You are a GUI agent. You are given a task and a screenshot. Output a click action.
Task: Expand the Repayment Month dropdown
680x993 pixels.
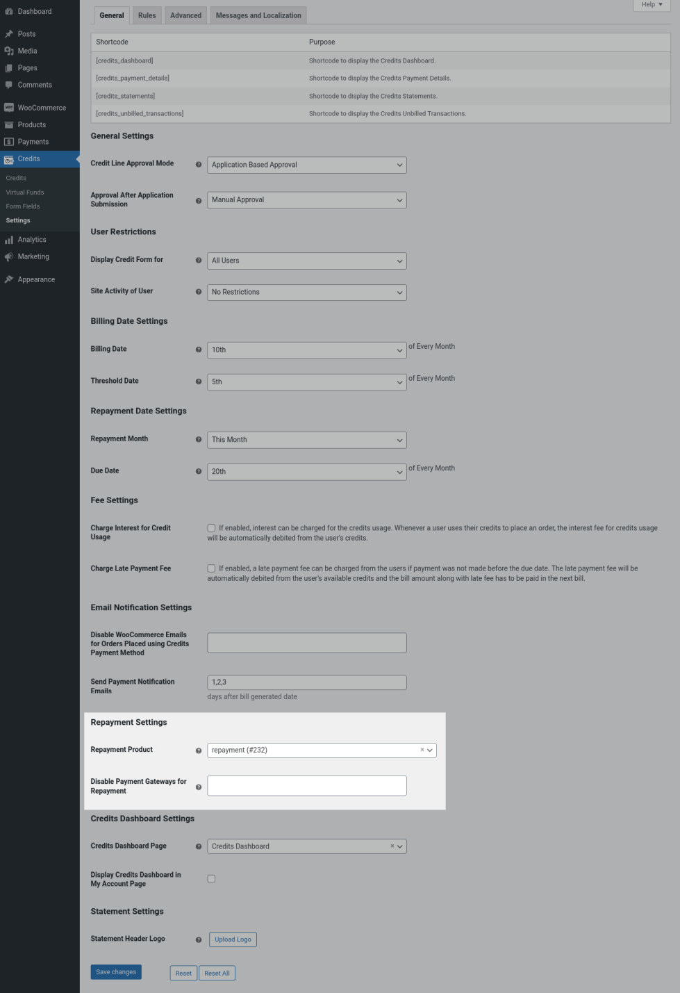click(306, 440)
